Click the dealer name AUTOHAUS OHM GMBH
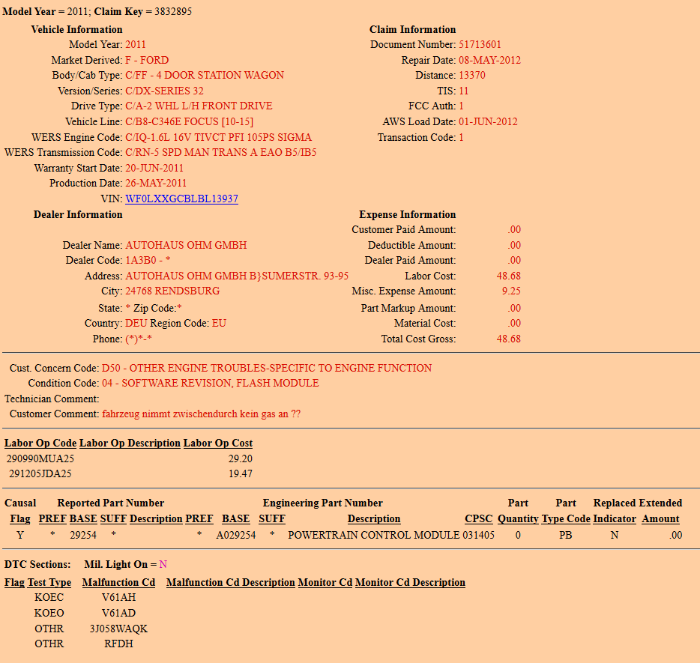The height and width of the screenshot is (663, 700). click(x=186, y=245)
